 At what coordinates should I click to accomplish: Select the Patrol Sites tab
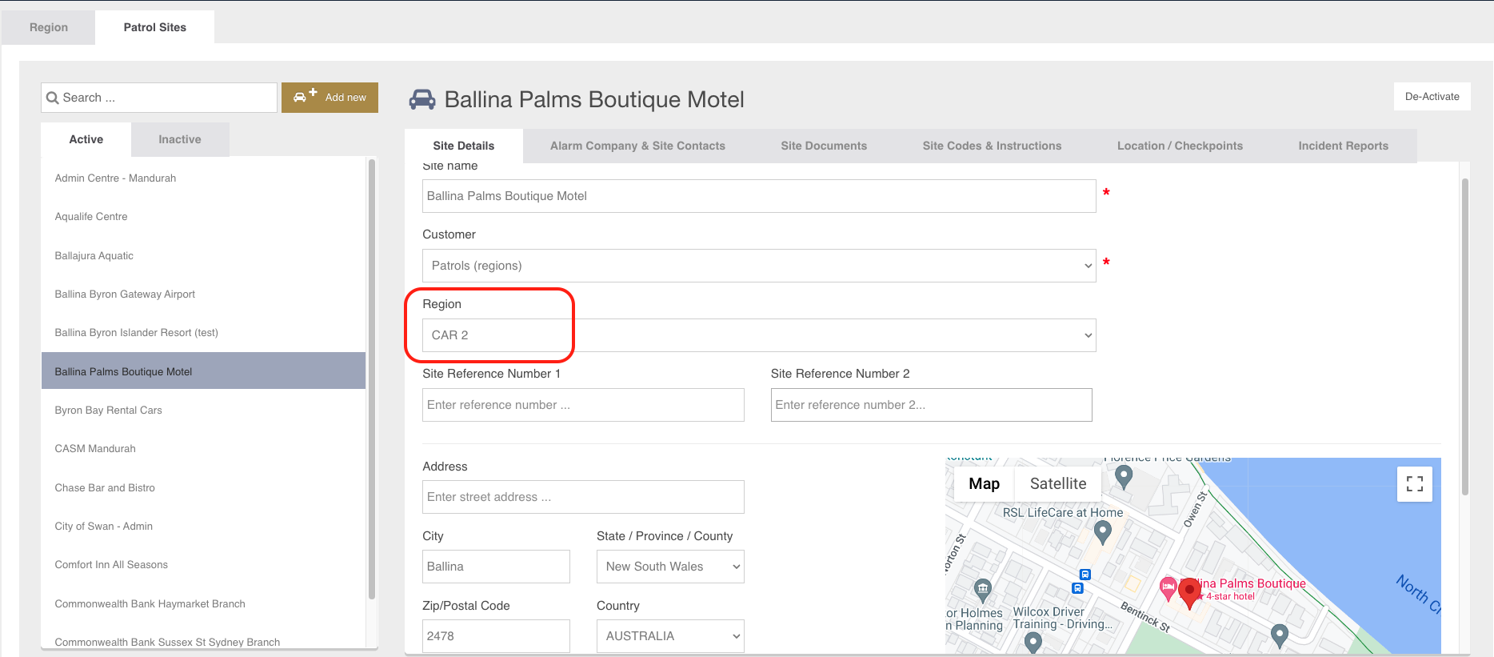coord(155,27)
